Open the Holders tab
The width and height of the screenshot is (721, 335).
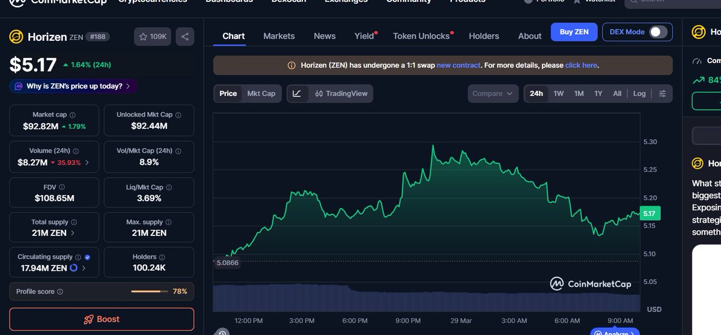tap(484, 36)
